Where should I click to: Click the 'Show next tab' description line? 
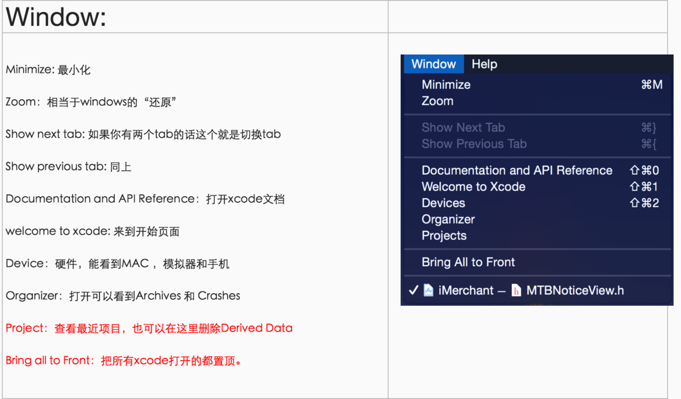click(143, 134)
